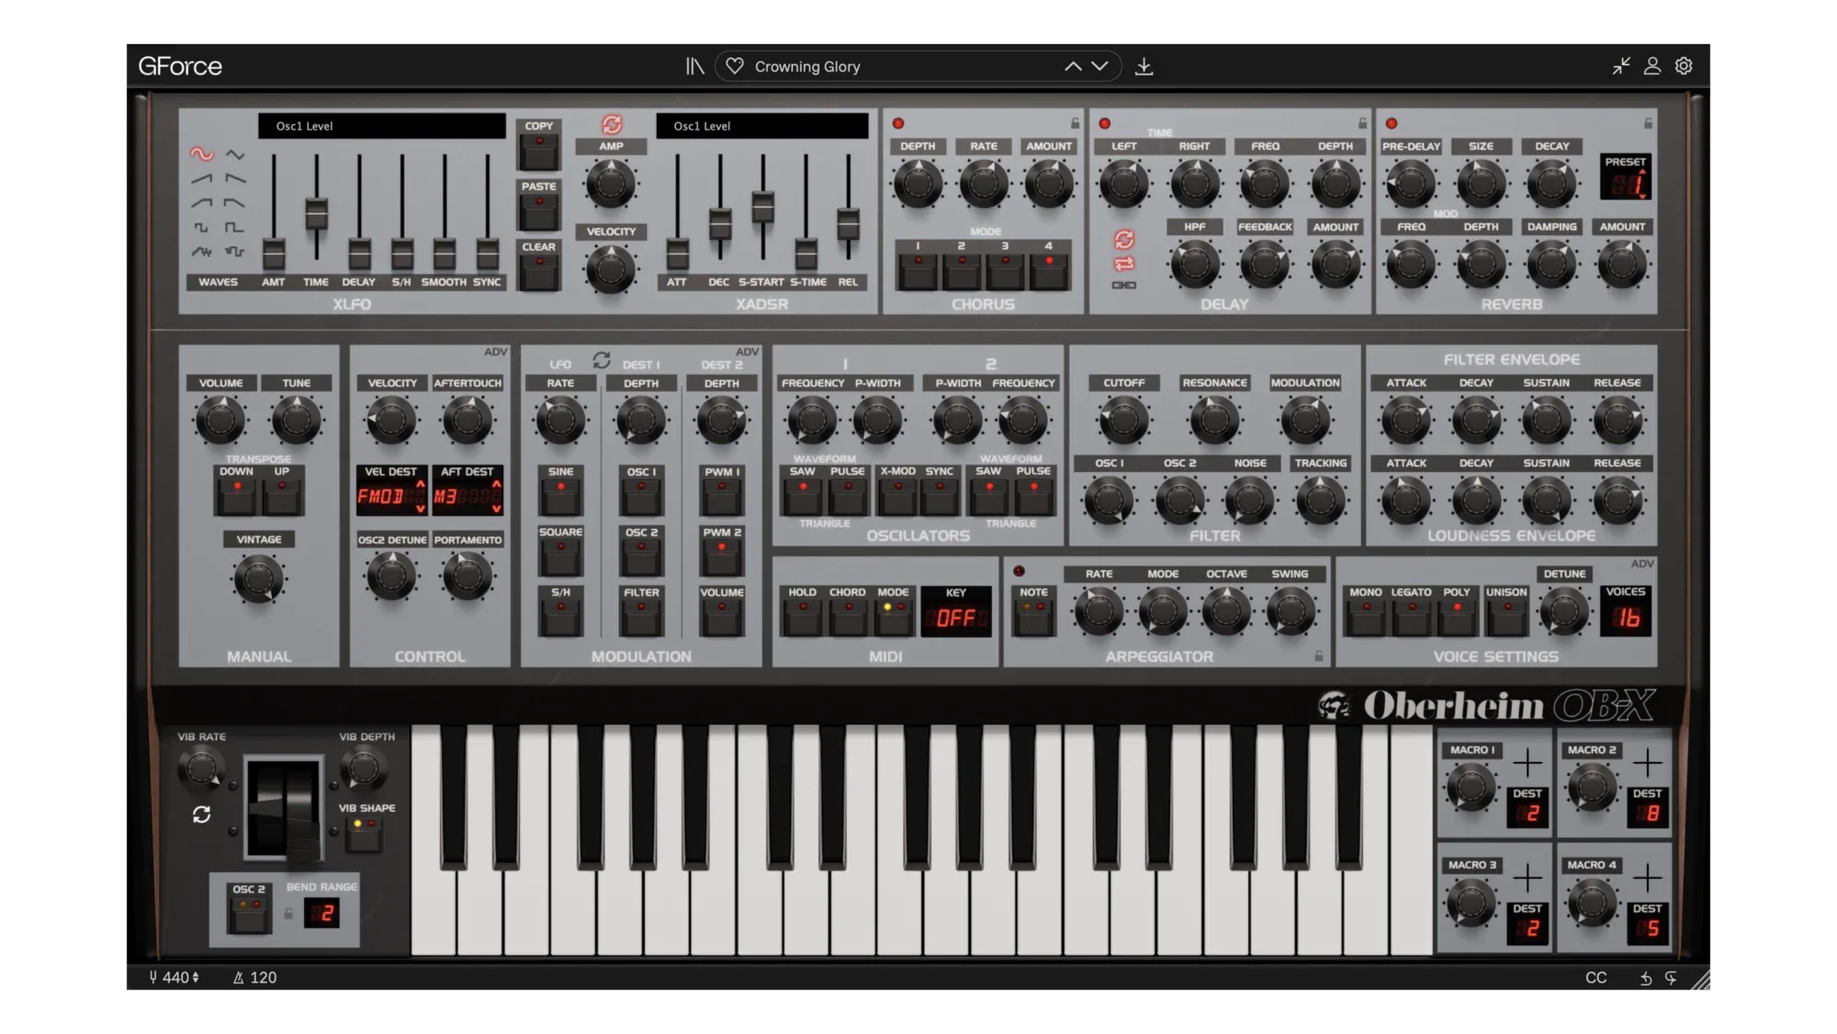The width and height of the screenshot is (1837, 1034).
Task: Toggle the Delay power LED
Action: [x=1105, y=123]
